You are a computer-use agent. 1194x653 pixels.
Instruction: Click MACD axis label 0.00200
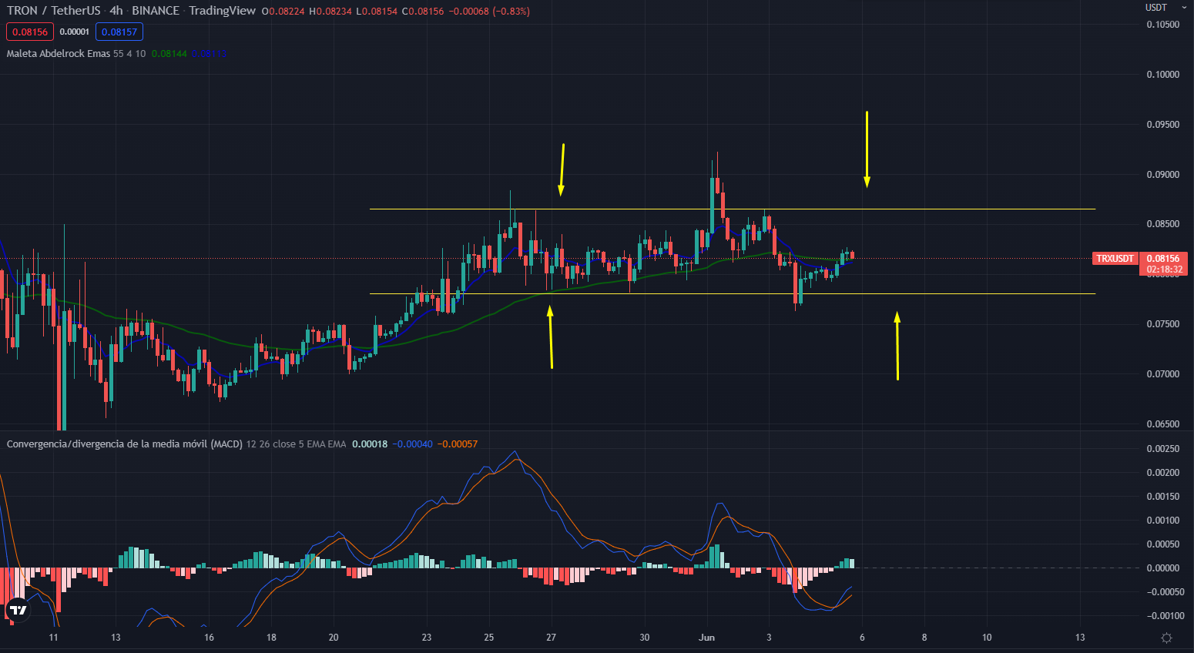click(1163, 473)
